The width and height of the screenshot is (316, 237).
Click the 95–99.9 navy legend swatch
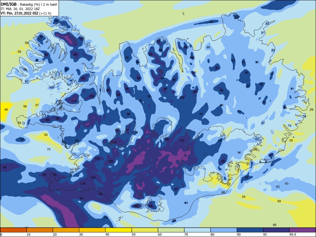[x=276, y=230]
